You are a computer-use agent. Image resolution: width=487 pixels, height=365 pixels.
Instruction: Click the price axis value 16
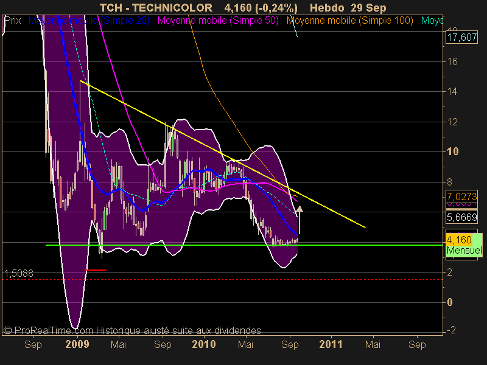(452, 62)
